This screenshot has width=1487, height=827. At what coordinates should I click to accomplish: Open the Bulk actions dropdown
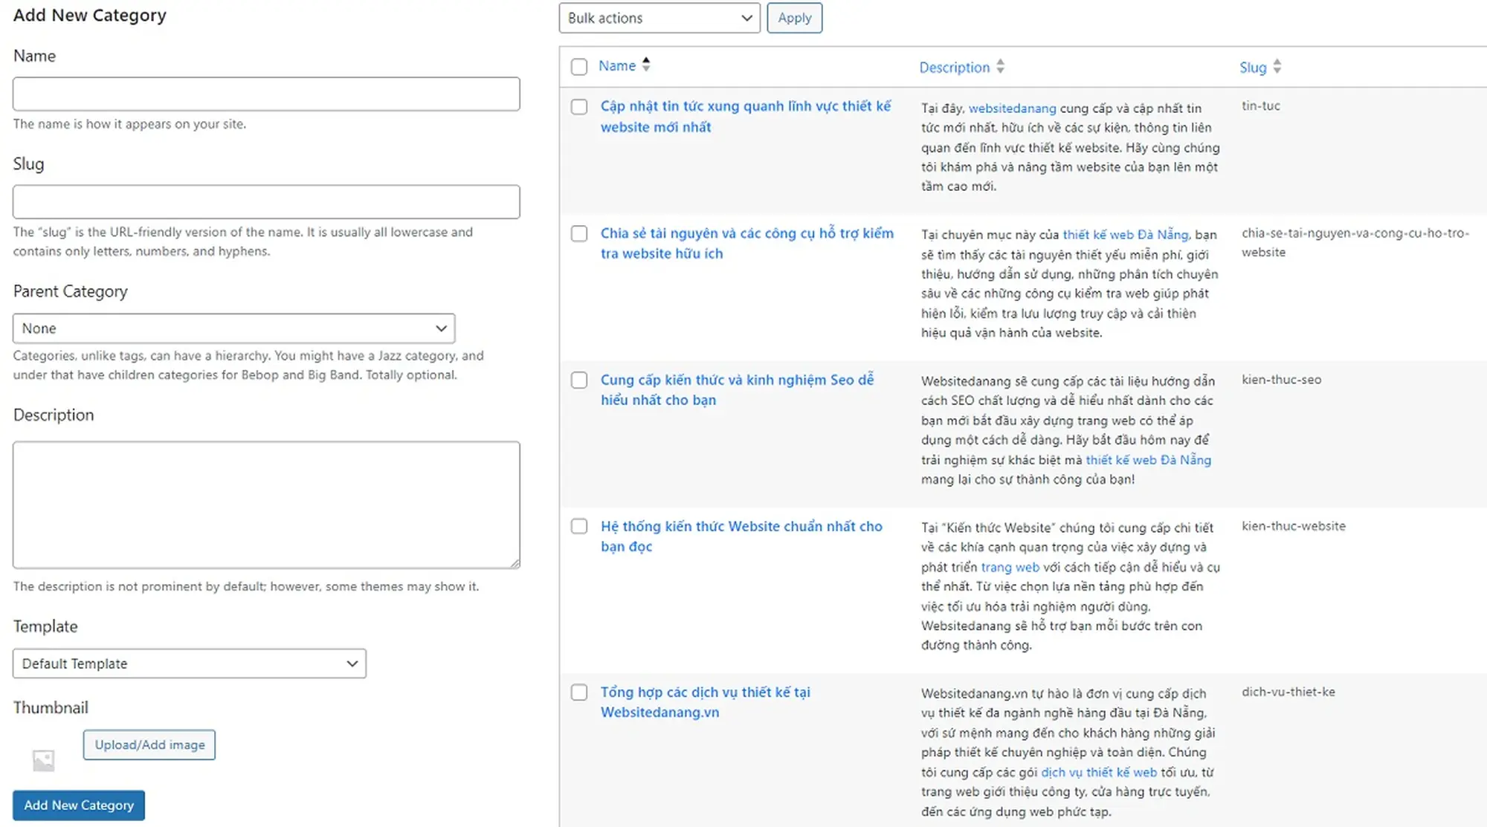click(659, 18)
